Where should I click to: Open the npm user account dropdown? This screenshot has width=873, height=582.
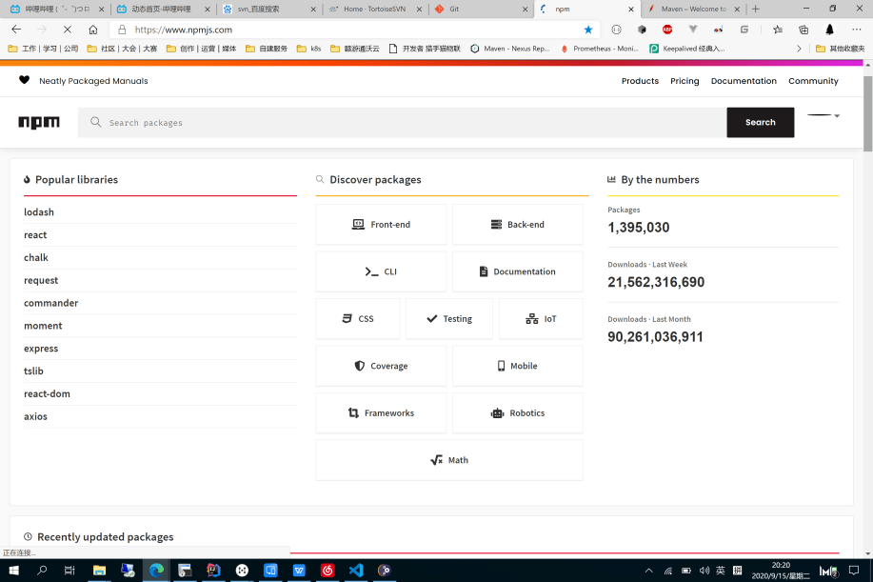823,115
